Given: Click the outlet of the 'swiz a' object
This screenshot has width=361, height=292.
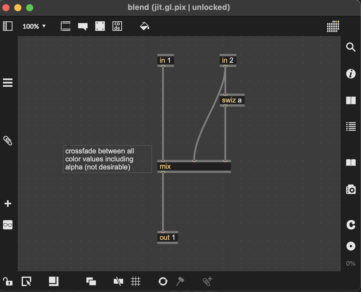Looking at the screenshot, I should (225, 106).
